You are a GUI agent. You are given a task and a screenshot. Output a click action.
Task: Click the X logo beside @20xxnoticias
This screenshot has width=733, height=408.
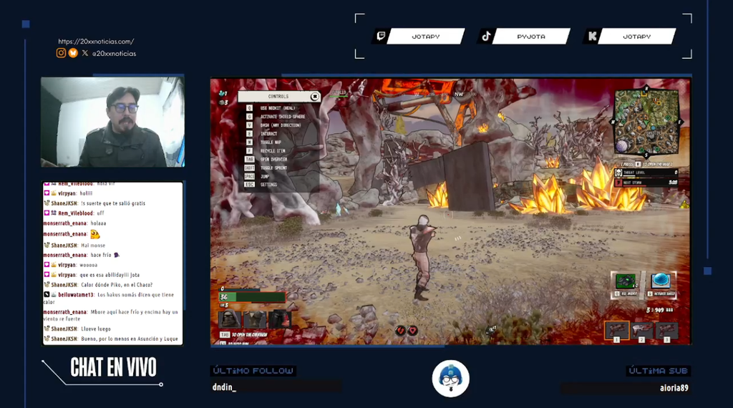pos(84,53)
